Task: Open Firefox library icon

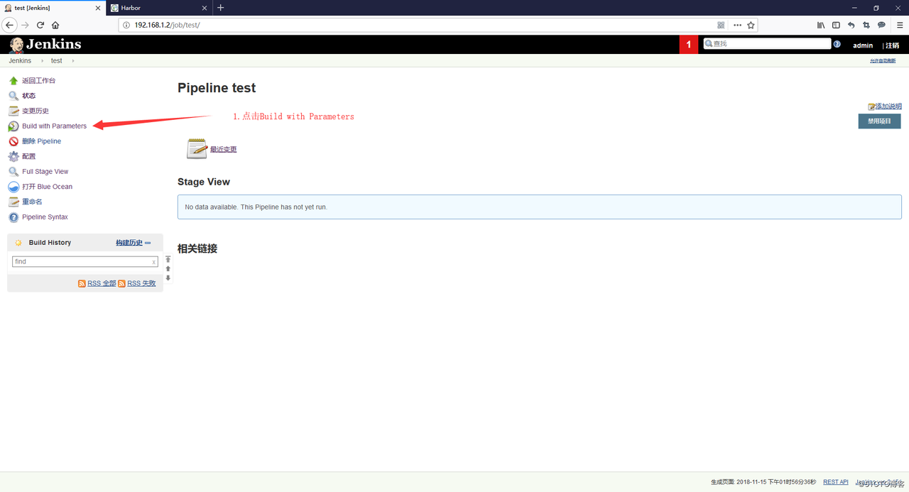Action: tap(821, 25)
